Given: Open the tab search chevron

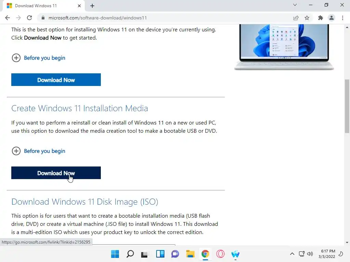Looking at the screenshot, I should [295, 5].
